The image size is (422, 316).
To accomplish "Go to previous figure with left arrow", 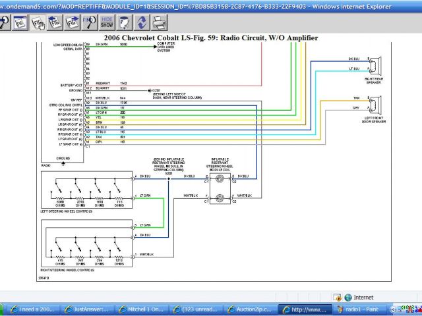I will pos(55,22).
